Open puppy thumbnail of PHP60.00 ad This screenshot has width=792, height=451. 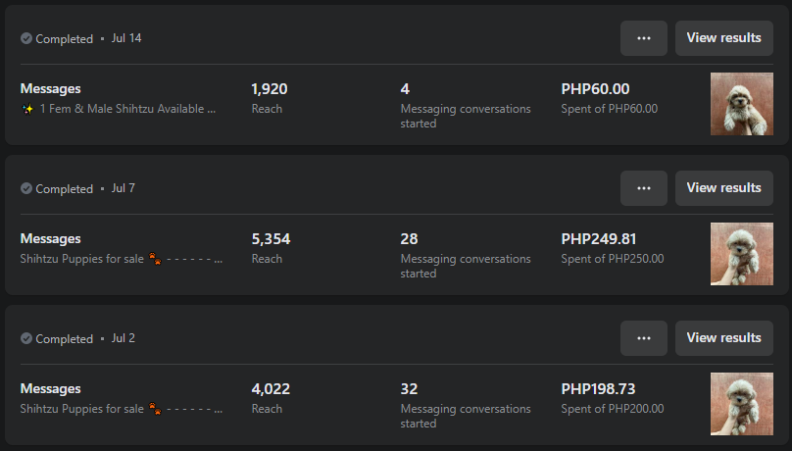point(734,104)
